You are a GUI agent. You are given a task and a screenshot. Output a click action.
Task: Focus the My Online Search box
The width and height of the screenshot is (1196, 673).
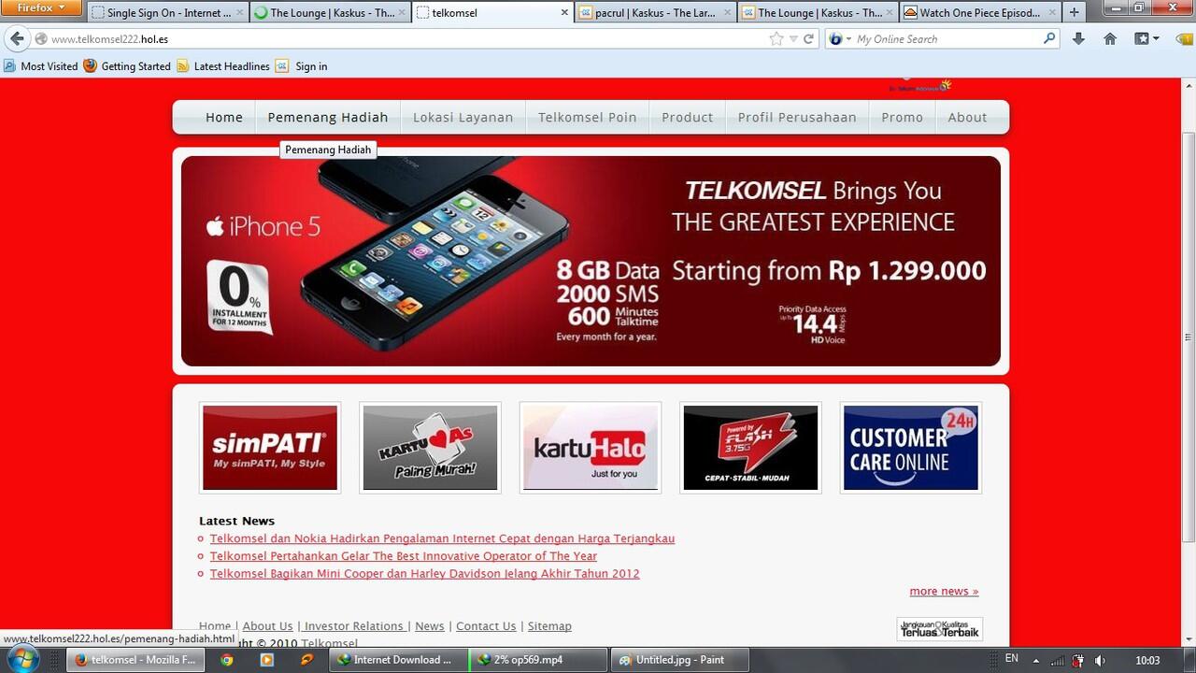[x=944, y=39]
